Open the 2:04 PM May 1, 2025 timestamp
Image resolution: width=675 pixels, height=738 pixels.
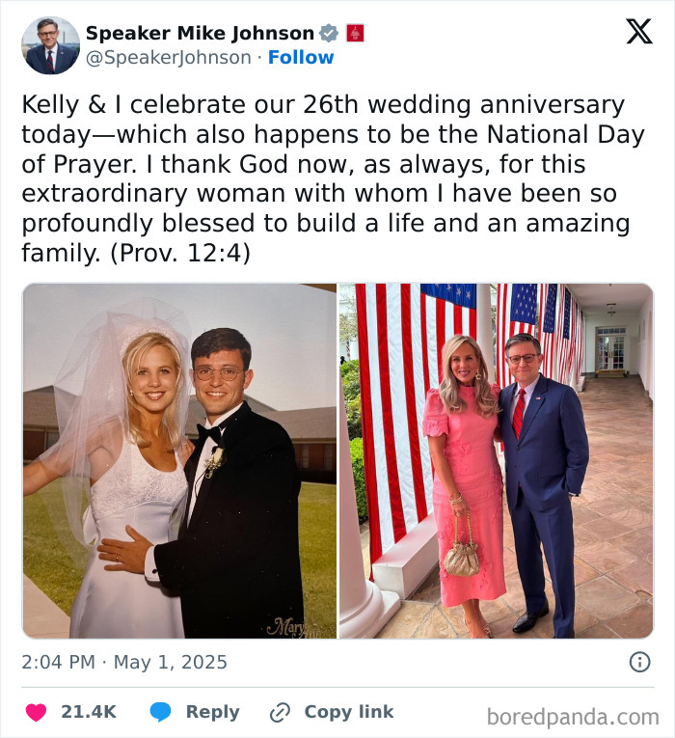click(124, 662)
